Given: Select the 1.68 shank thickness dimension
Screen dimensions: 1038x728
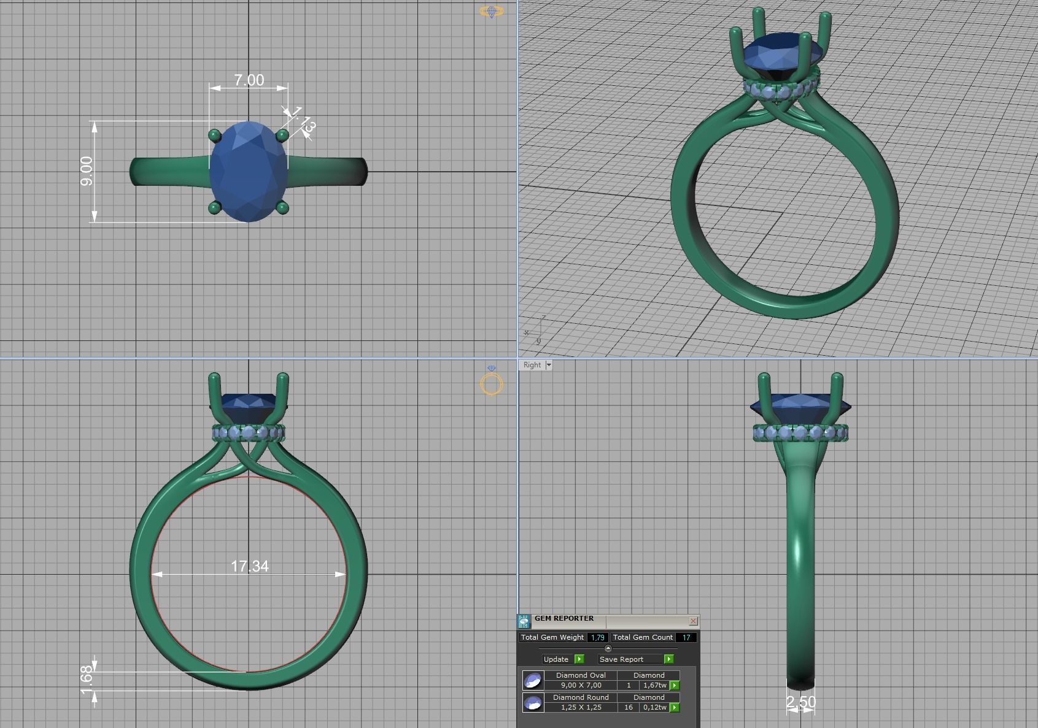Looking at the screenshot, I should coord(87,681).
